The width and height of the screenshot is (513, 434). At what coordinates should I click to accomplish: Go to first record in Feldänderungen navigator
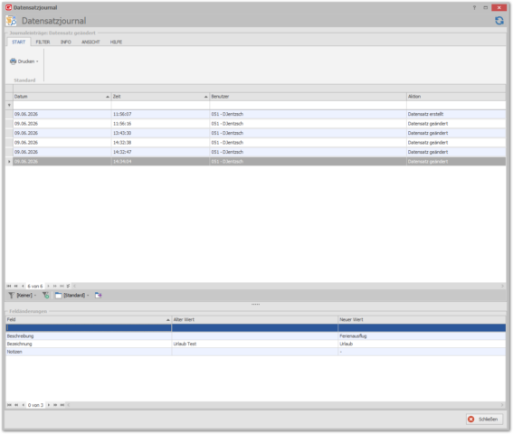[x=9, y=405]
